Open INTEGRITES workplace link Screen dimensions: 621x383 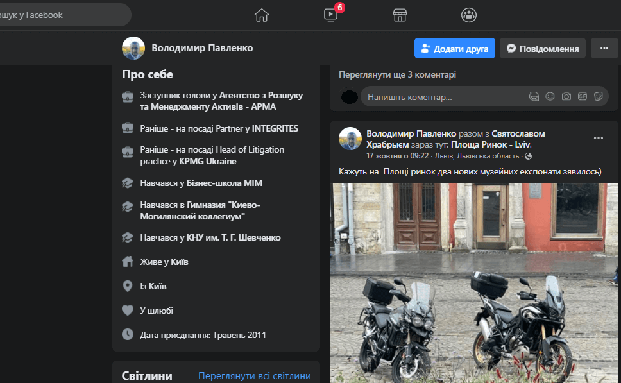pyautogui.click(x=275, y=128)
